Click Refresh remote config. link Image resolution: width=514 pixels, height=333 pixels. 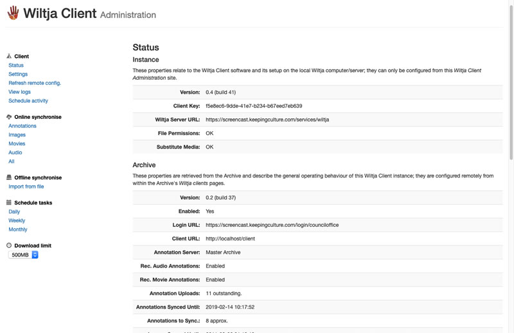click(x=35, y=83)
